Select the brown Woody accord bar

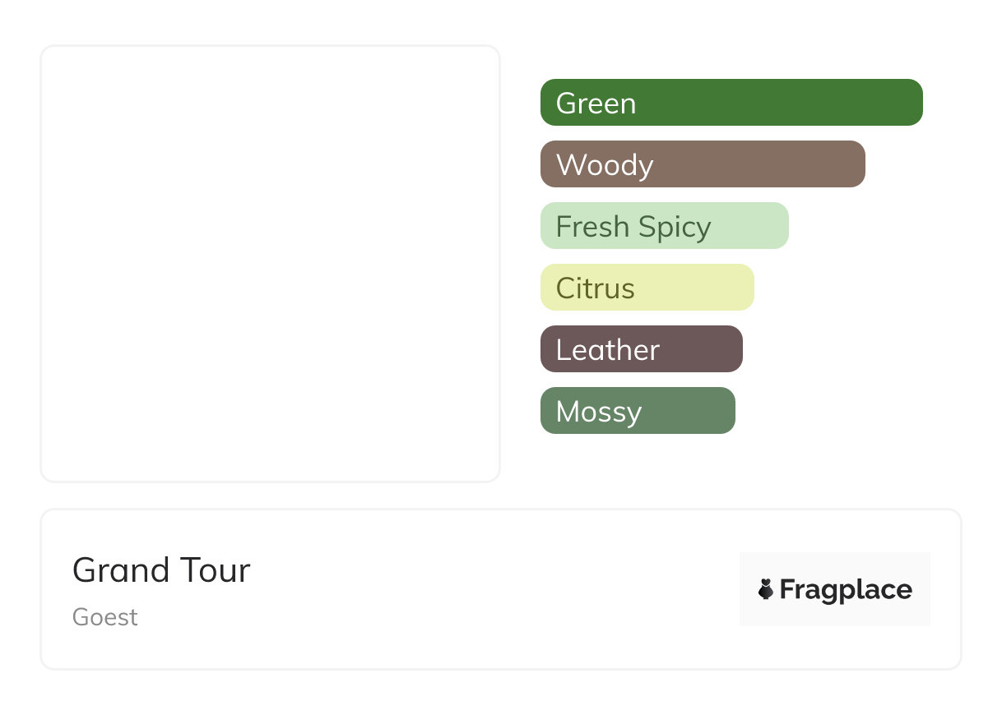[x=757, y=164]
